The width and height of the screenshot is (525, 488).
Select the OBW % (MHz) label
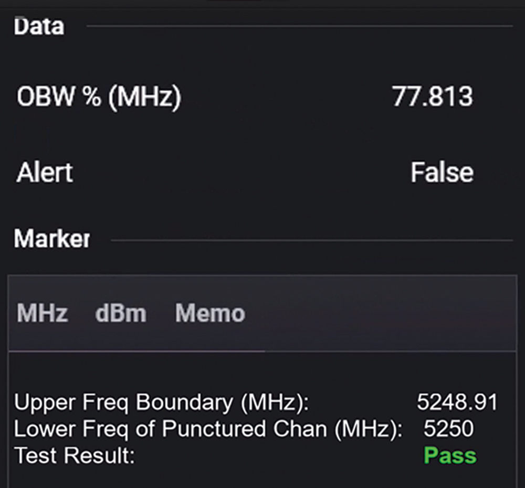click(x=99, y=97)
